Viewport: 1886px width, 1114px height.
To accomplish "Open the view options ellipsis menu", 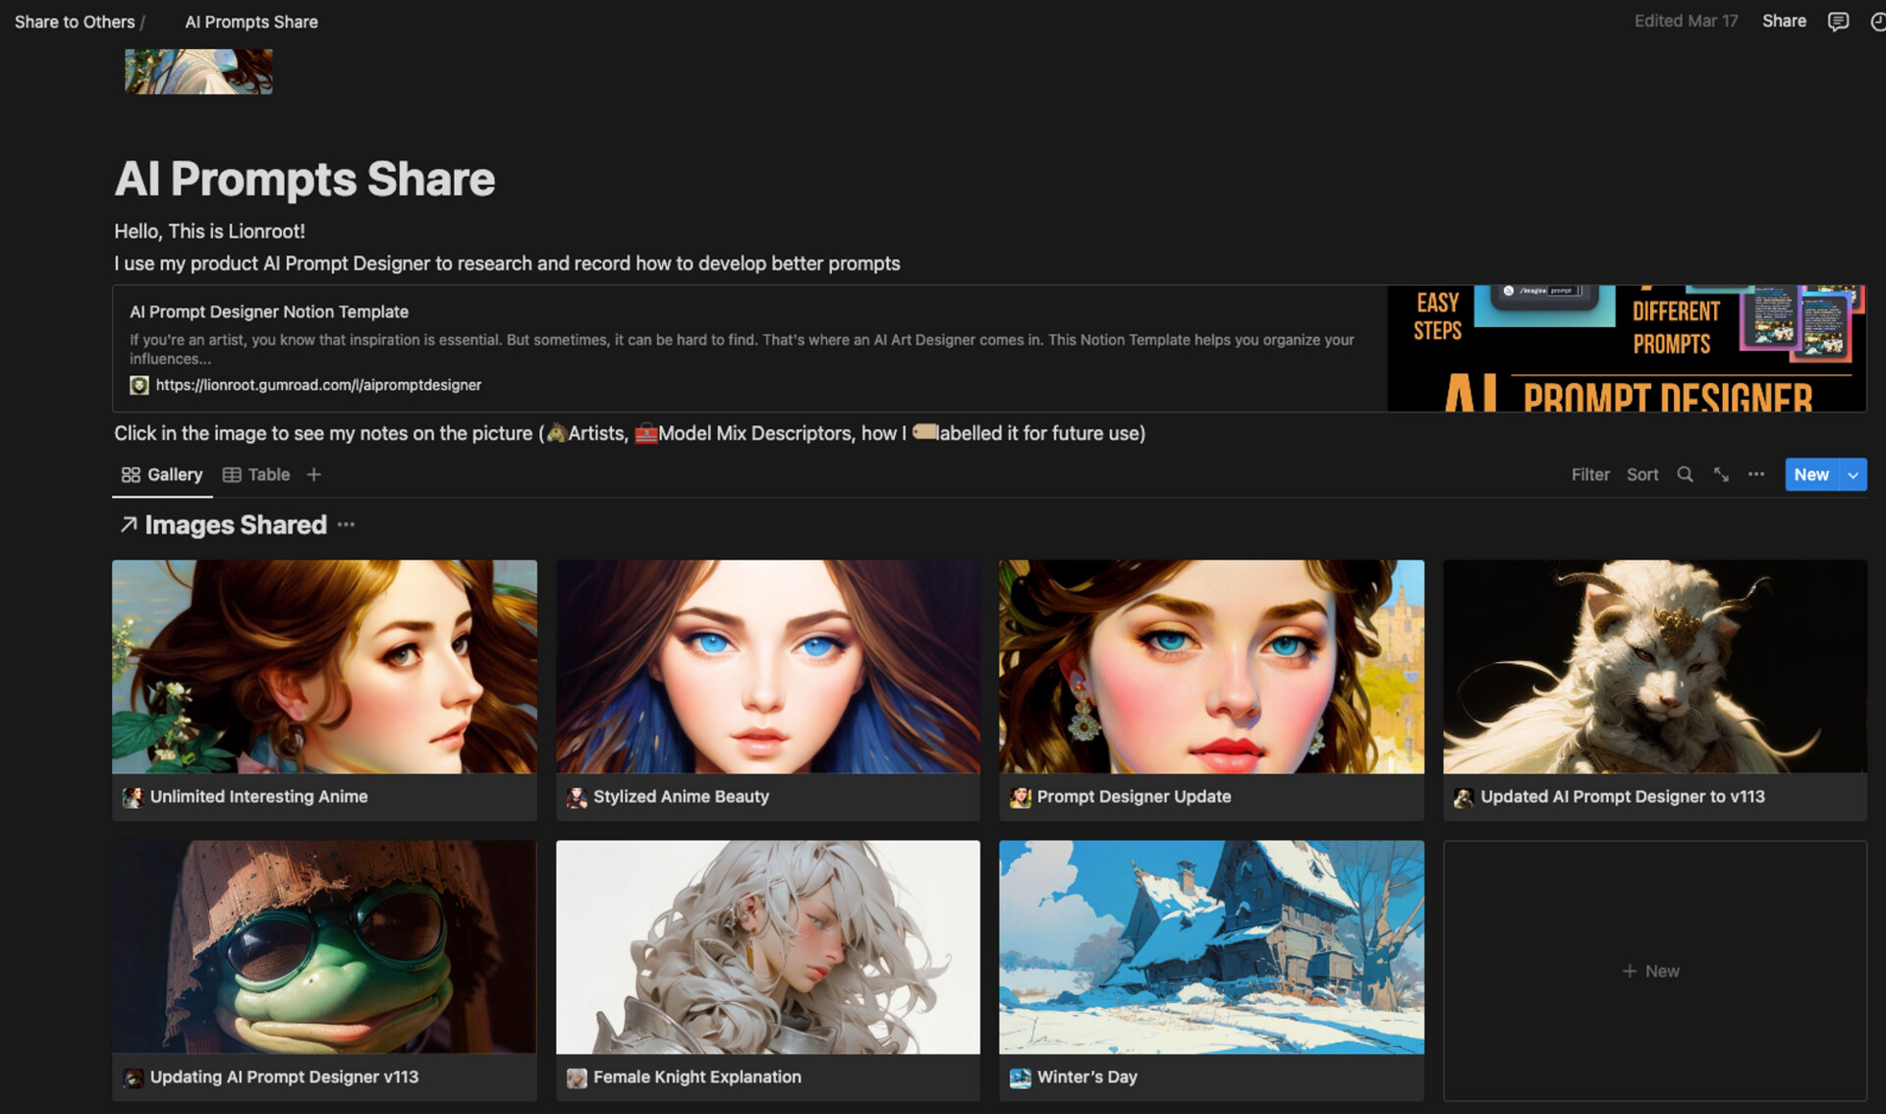I will pos(1756,474).
